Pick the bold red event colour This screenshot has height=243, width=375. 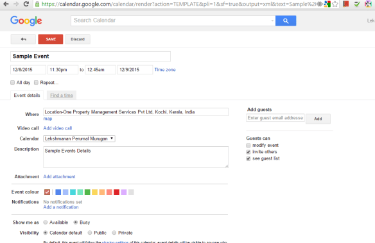tap(116, 192)
